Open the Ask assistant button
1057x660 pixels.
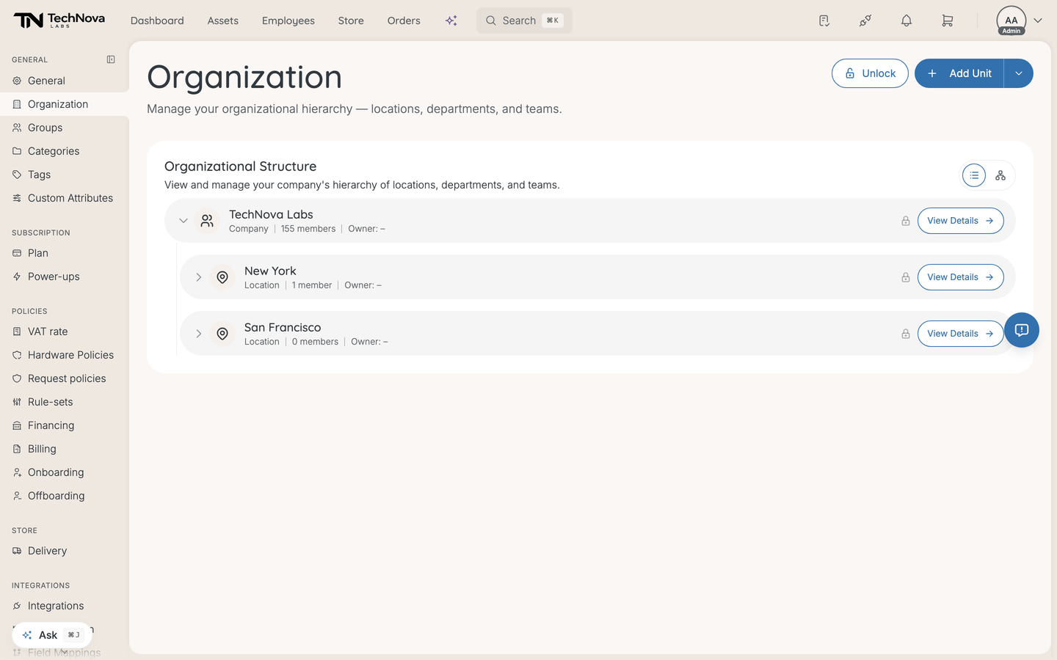[x=52, y=635]
